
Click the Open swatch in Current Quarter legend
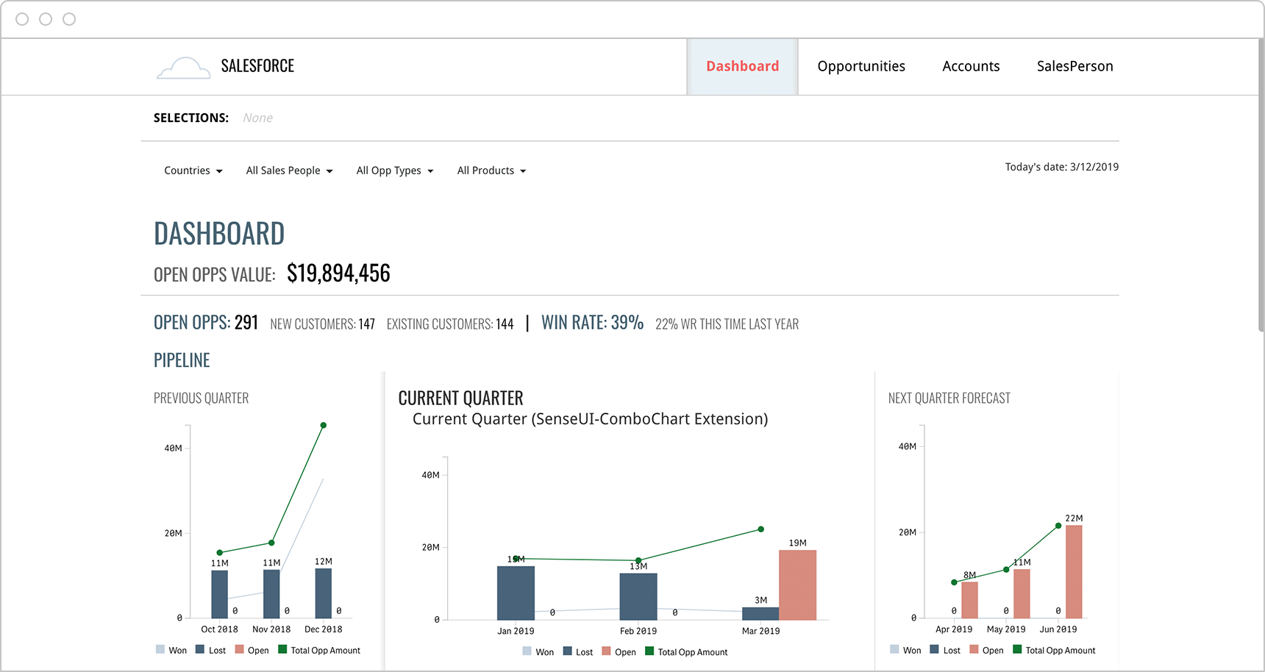tap(607, 651)
